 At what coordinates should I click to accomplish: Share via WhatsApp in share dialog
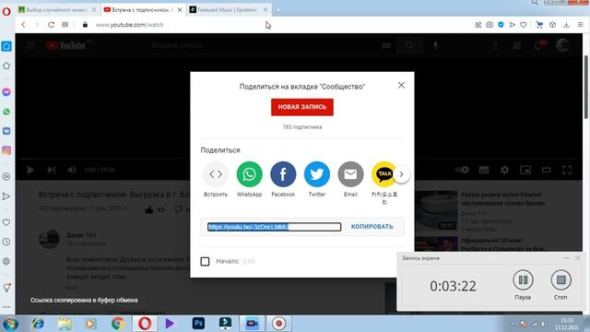pyautogui.click(x=250, y=174)
